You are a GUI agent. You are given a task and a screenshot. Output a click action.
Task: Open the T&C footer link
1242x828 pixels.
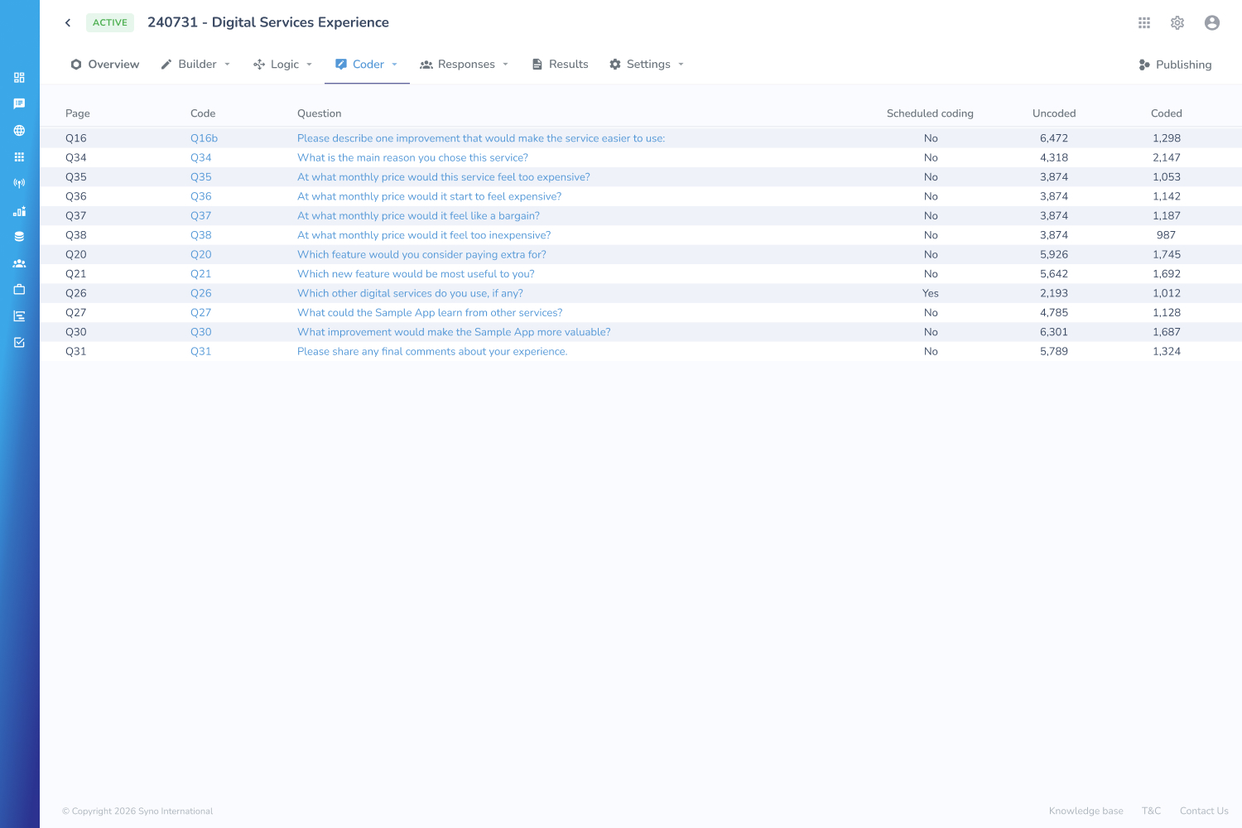coord(1151,811)
